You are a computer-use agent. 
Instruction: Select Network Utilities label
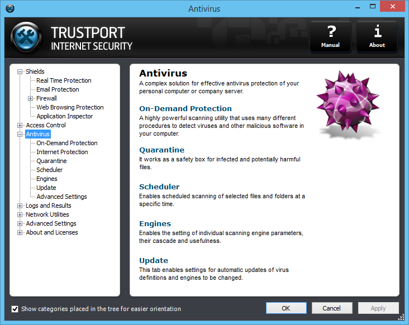coord(47,214)
